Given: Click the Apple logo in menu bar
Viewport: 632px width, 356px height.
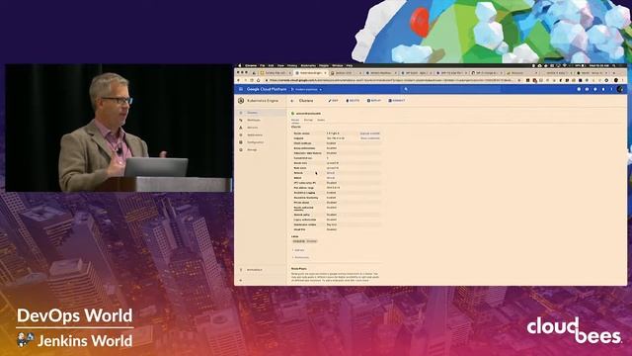Looking at the screenshot, I should click(239, 65).
